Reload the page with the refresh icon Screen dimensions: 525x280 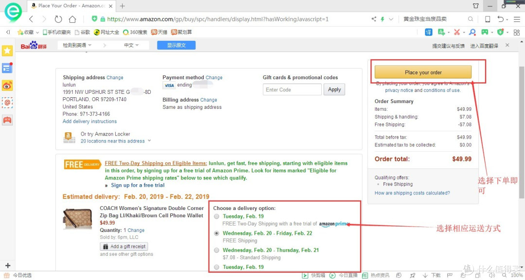(x=58, y=19)
